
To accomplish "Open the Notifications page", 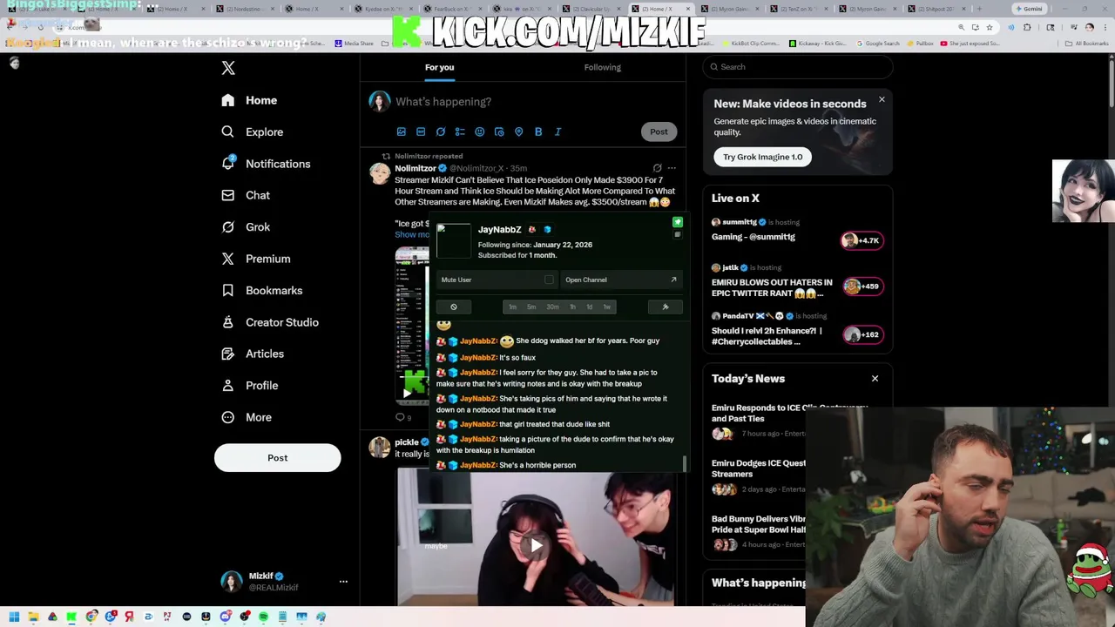I will click(266, 164).
